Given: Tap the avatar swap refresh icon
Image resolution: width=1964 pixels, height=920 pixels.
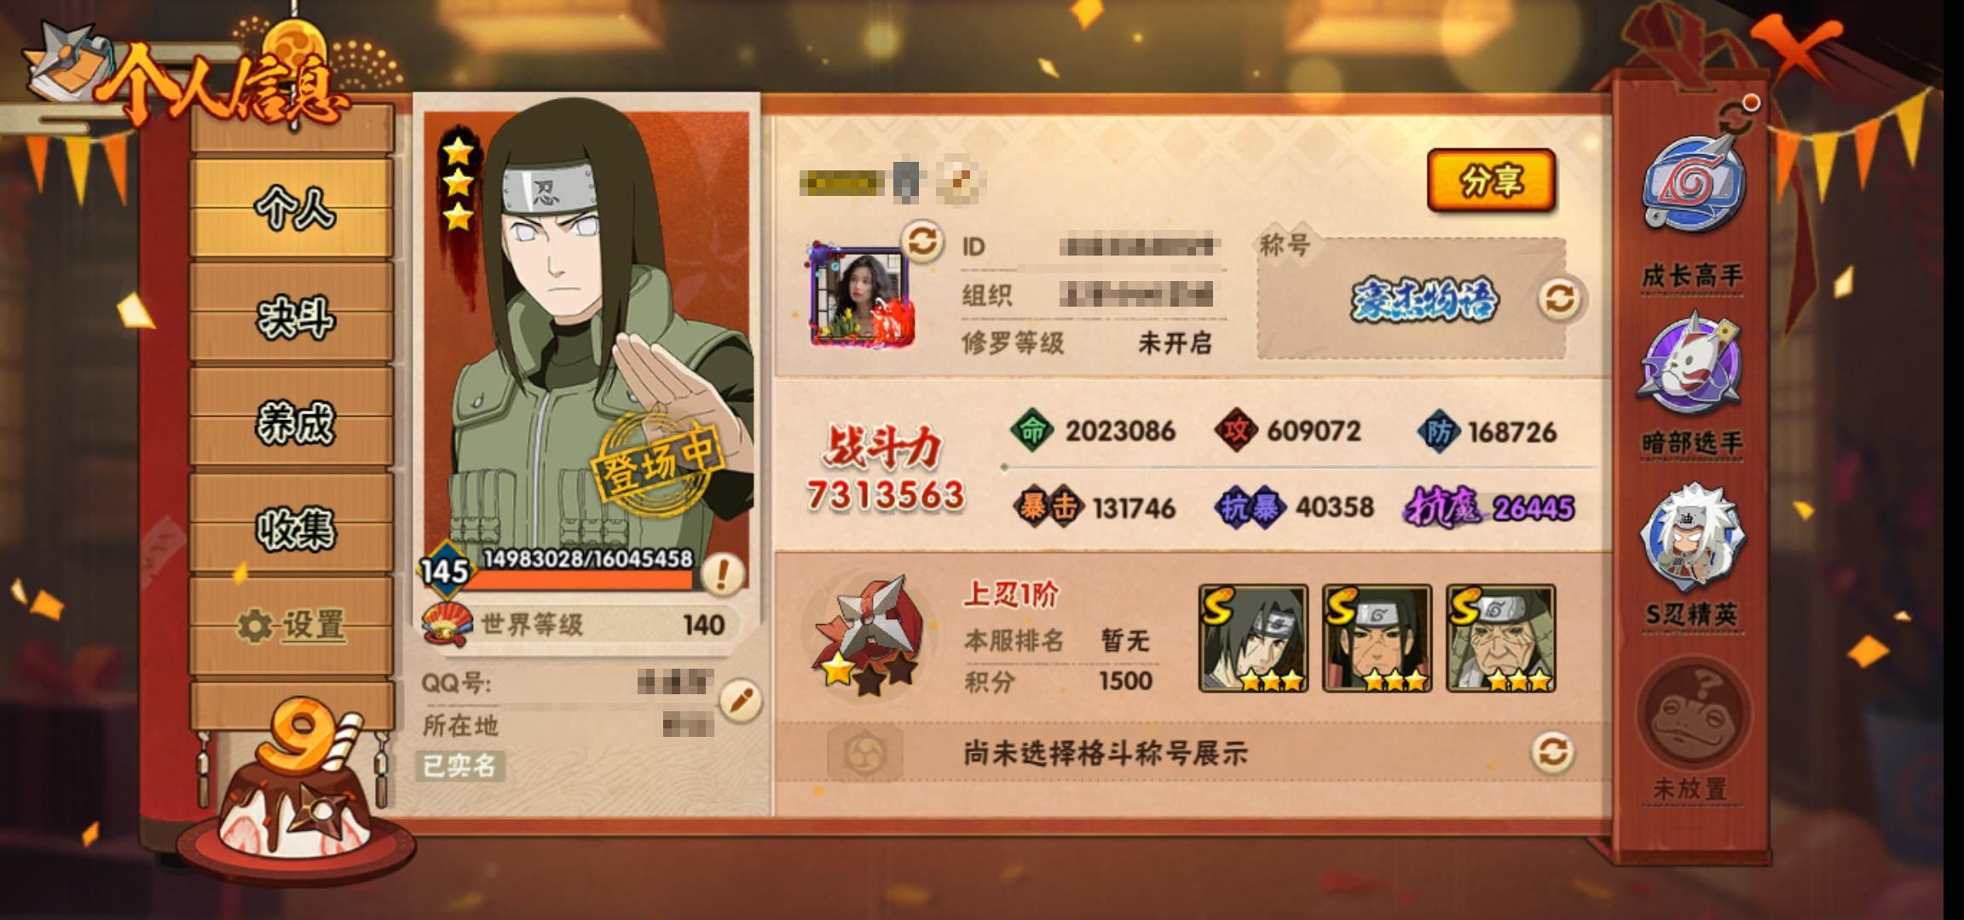Looking at the screenshot, I should [922, 241].
